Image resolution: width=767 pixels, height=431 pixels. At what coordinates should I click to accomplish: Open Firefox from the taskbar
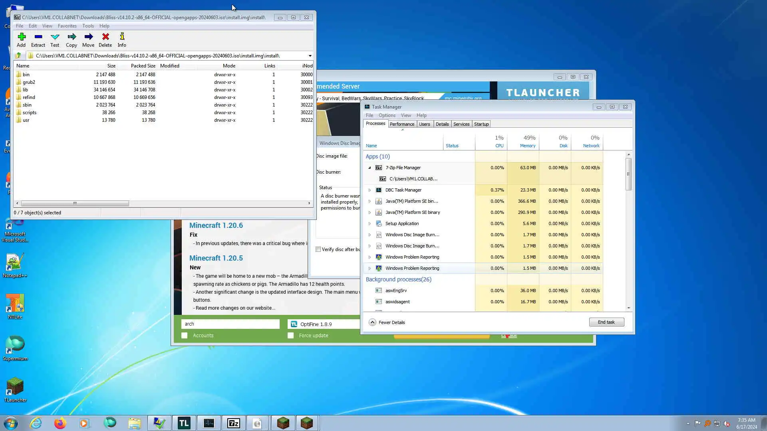(x=60, y=423)
